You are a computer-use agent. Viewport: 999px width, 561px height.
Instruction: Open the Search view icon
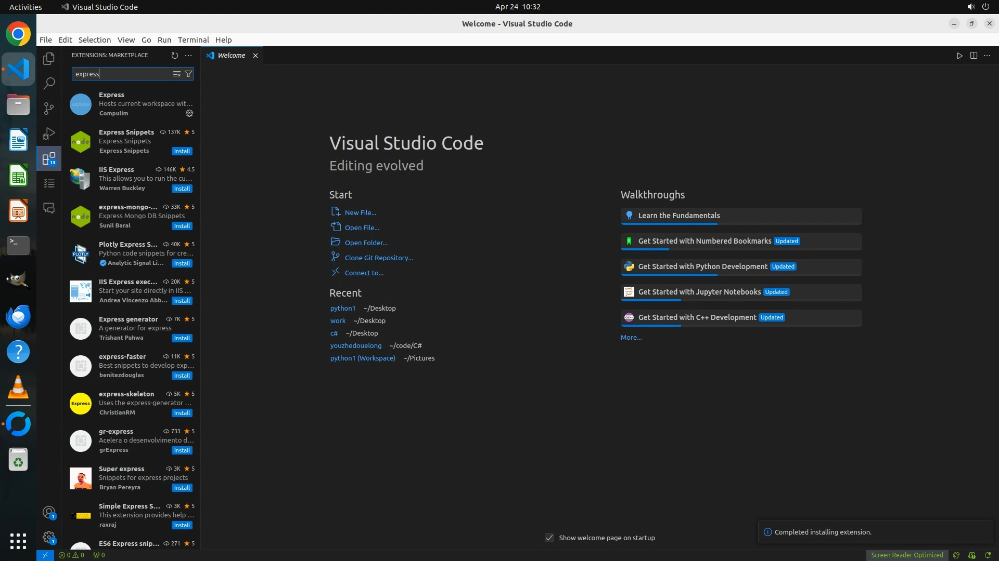(x=49, y=83)
